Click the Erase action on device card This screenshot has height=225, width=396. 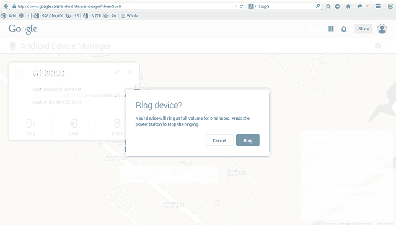click(x=117, y=127)
